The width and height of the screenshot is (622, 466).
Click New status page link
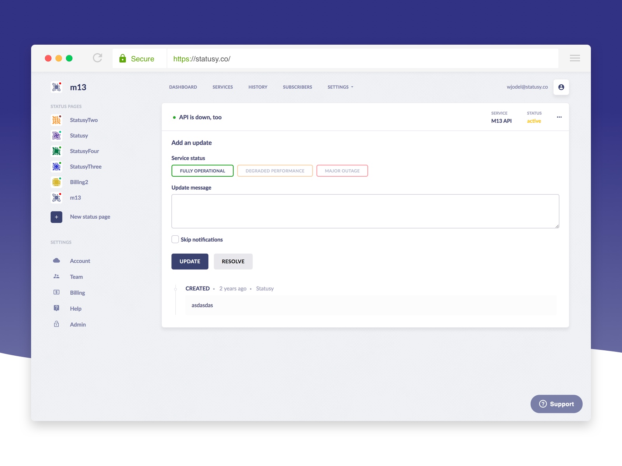90,217
